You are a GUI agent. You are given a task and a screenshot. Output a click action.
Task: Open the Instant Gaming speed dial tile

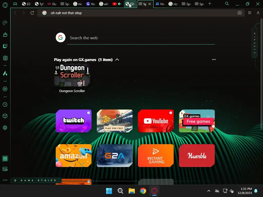(156, 155)
